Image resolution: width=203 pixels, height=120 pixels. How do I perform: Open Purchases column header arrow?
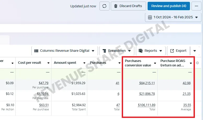coord(119,63)
